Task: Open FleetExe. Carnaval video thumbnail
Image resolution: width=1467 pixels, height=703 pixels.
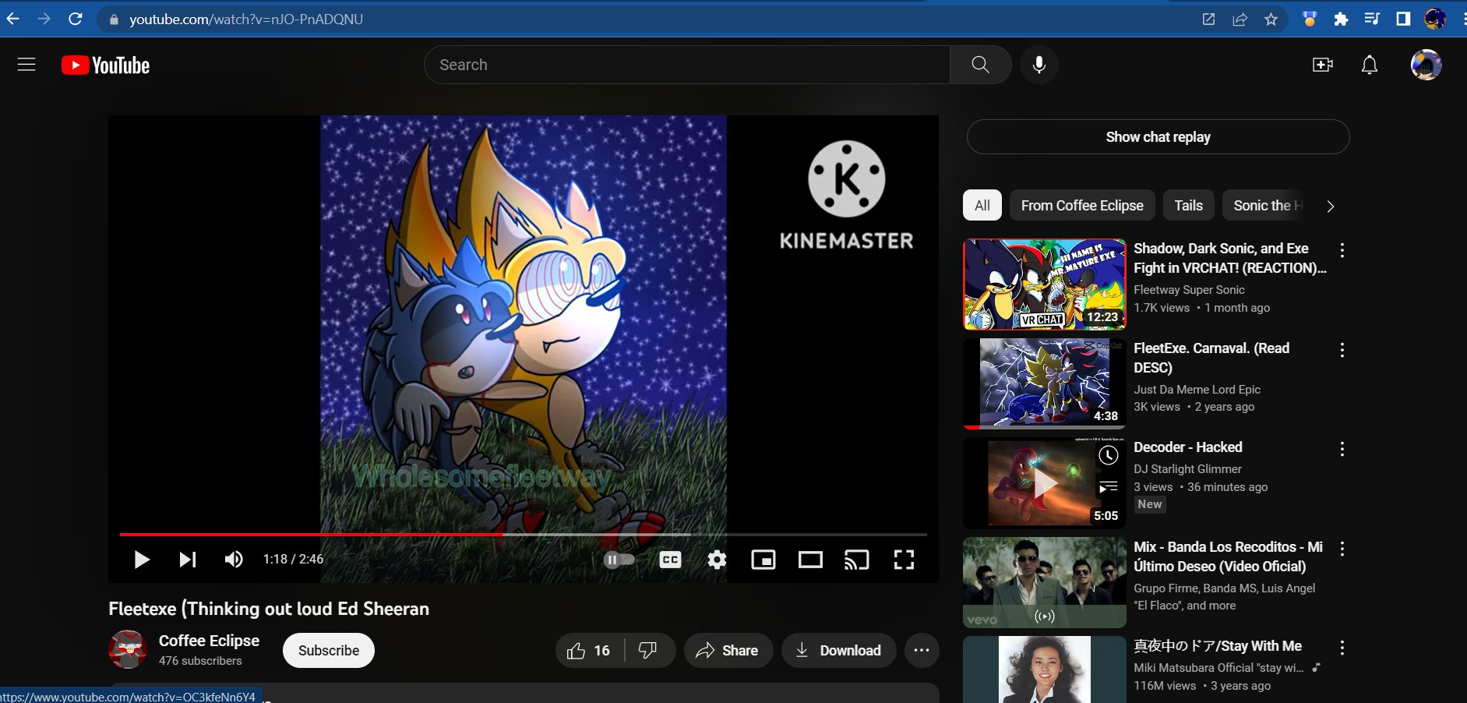Action: pos(1045,383)
